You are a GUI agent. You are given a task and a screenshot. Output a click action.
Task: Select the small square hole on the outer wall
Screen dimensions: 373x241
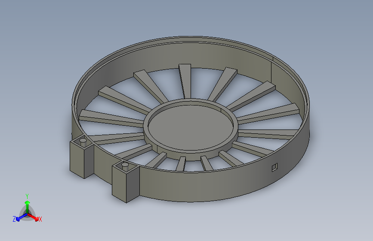[275, 167]
